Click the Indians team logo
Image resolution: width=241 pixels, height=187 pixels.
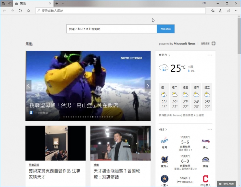tap(206, 179)
